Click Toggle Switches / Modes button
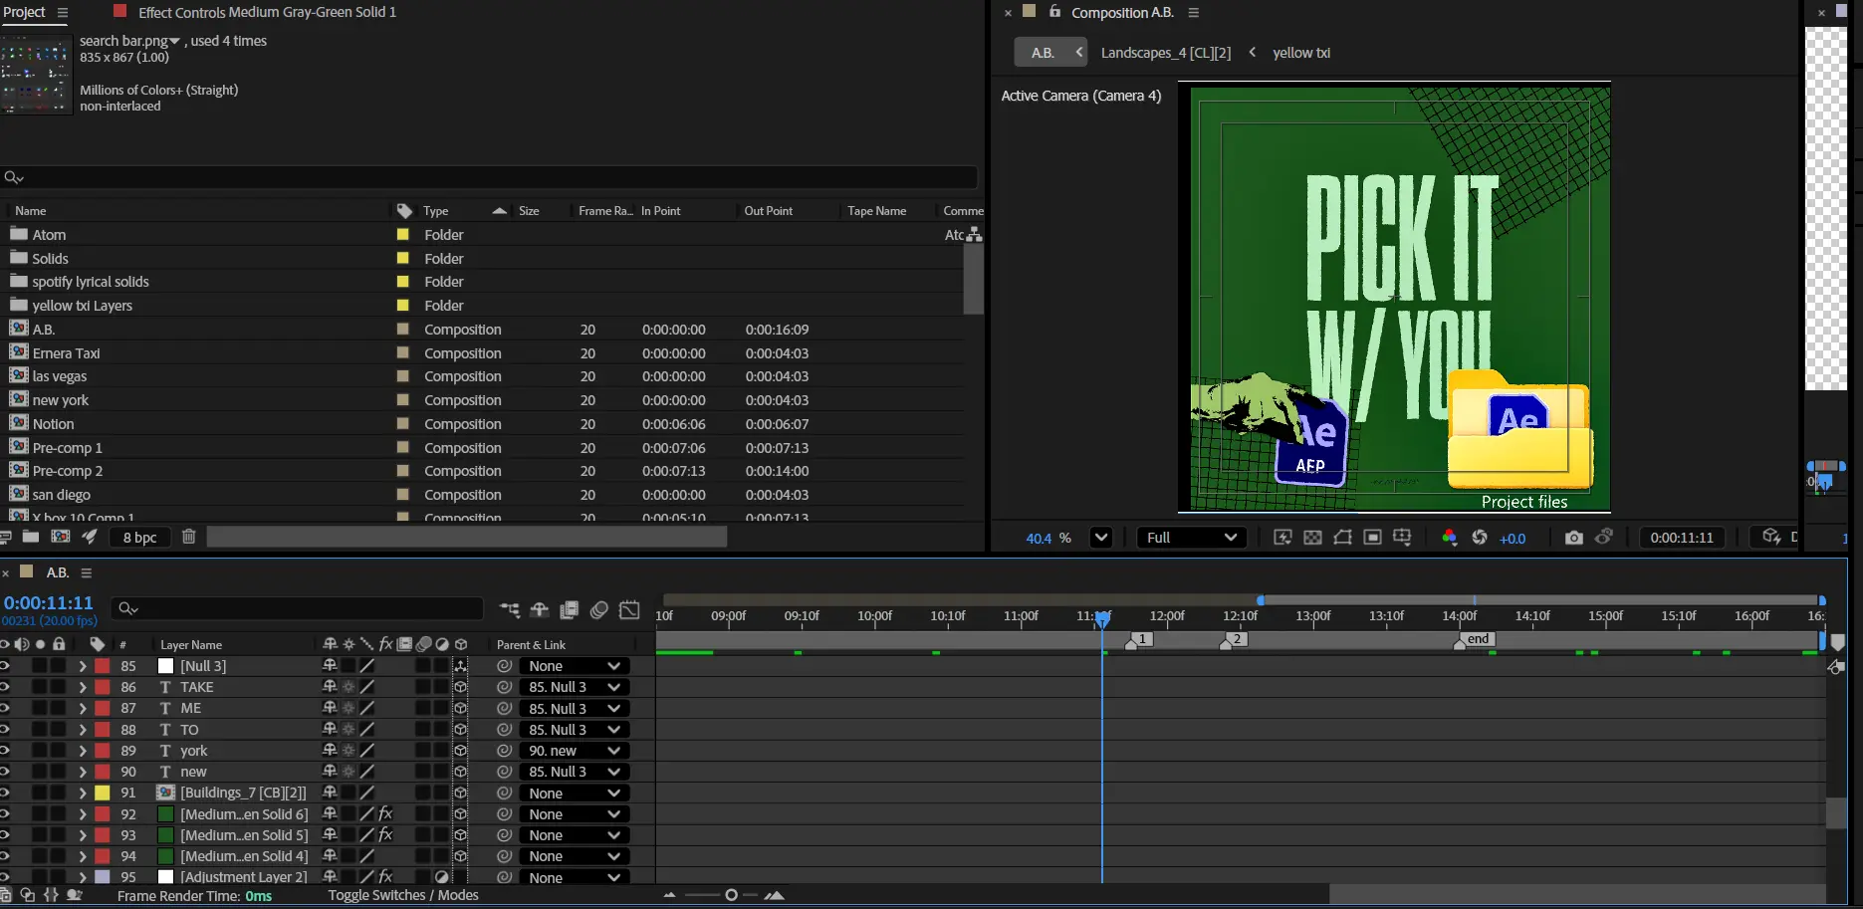Screen dimensions: 1863x909 [x=403, y=895]
